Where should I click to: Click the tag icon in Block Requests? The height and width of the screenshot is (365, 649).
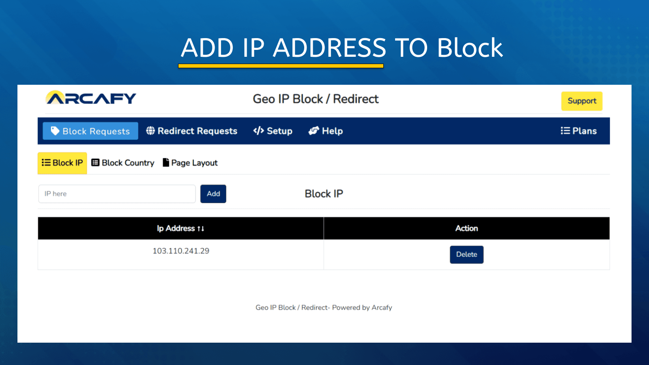pyautogui.click(x=55, y=131)
